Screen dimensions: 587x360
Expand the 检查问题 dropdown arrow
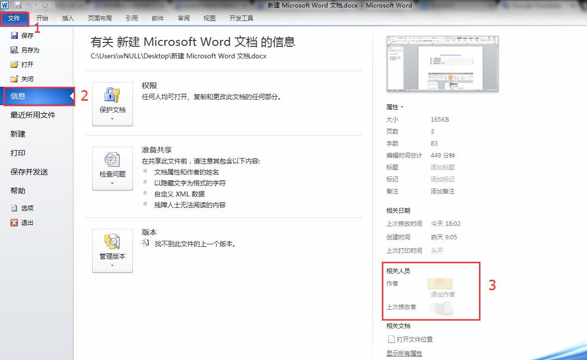pyautogui.click(x=113, y=183)
